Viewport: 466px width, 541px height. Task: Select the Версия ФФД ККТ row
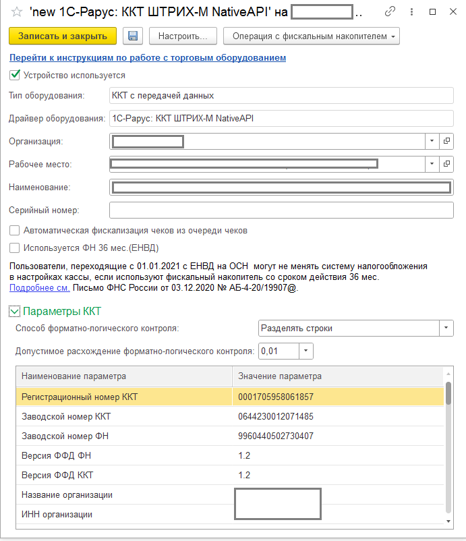(x=230, y=475)
